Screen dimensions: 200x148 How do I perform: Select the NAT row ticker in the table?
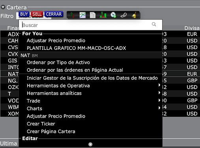13,74
